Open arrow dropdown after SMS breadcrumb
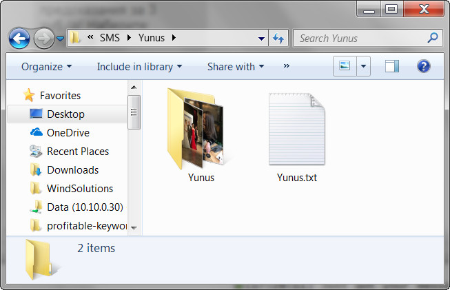 click(129, 38)
